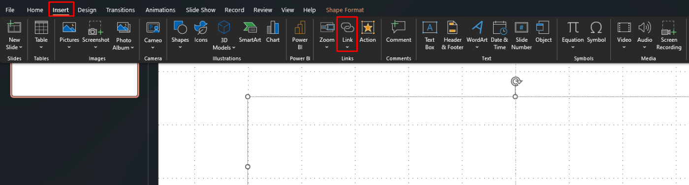Screen dimensions: 689x185
Task: Expand the Cameo dropdown arrow
Action: pyautogui.click(x=153, y=48)
